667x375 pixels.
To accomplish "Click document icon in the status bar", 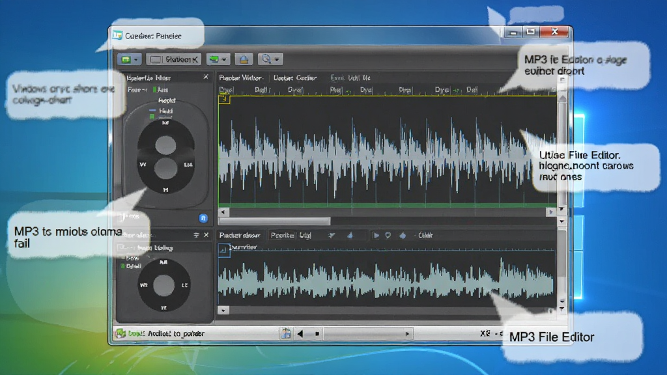I will coord(286,334).
